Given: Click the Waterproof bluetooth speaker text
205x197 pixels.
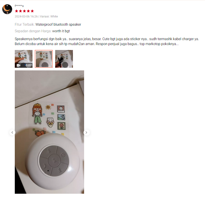Looking at the screenshot, I should (x=58, y=24).
